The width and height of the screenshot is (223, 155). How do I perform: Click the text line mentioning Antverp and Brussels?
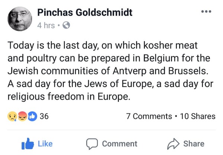108,71
